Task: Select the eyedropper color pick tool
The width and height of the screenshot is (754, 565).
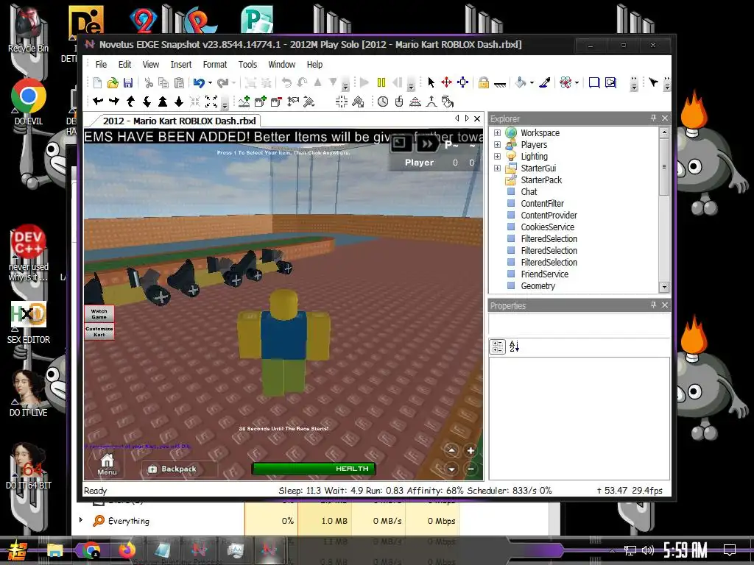Action: tap(545, 82)
